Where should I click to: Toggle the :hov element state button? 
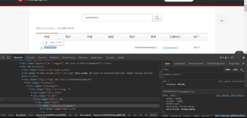(228, 69)
